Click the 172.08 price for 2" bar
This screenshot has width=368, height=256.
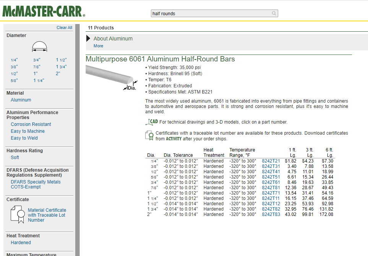point(326,214)
